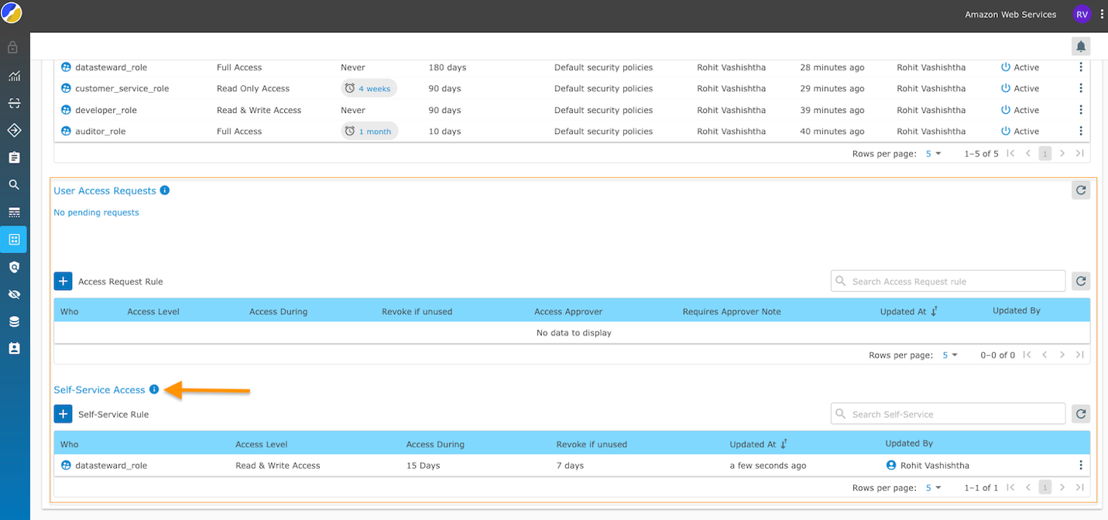Open row menu for self-service datasteward_role rule
1108x520 pixels.
coord(1081,465)
